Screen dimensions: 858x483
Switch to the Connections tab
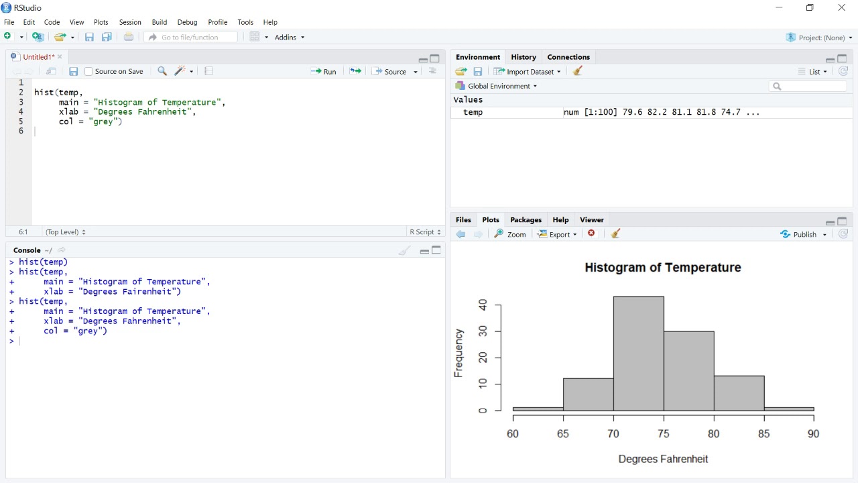[568, 57]
